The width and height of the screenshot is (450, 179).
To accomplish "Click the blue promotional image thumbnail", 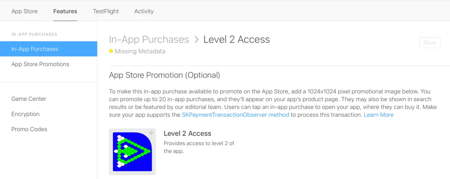I will (x=132, y=152).
